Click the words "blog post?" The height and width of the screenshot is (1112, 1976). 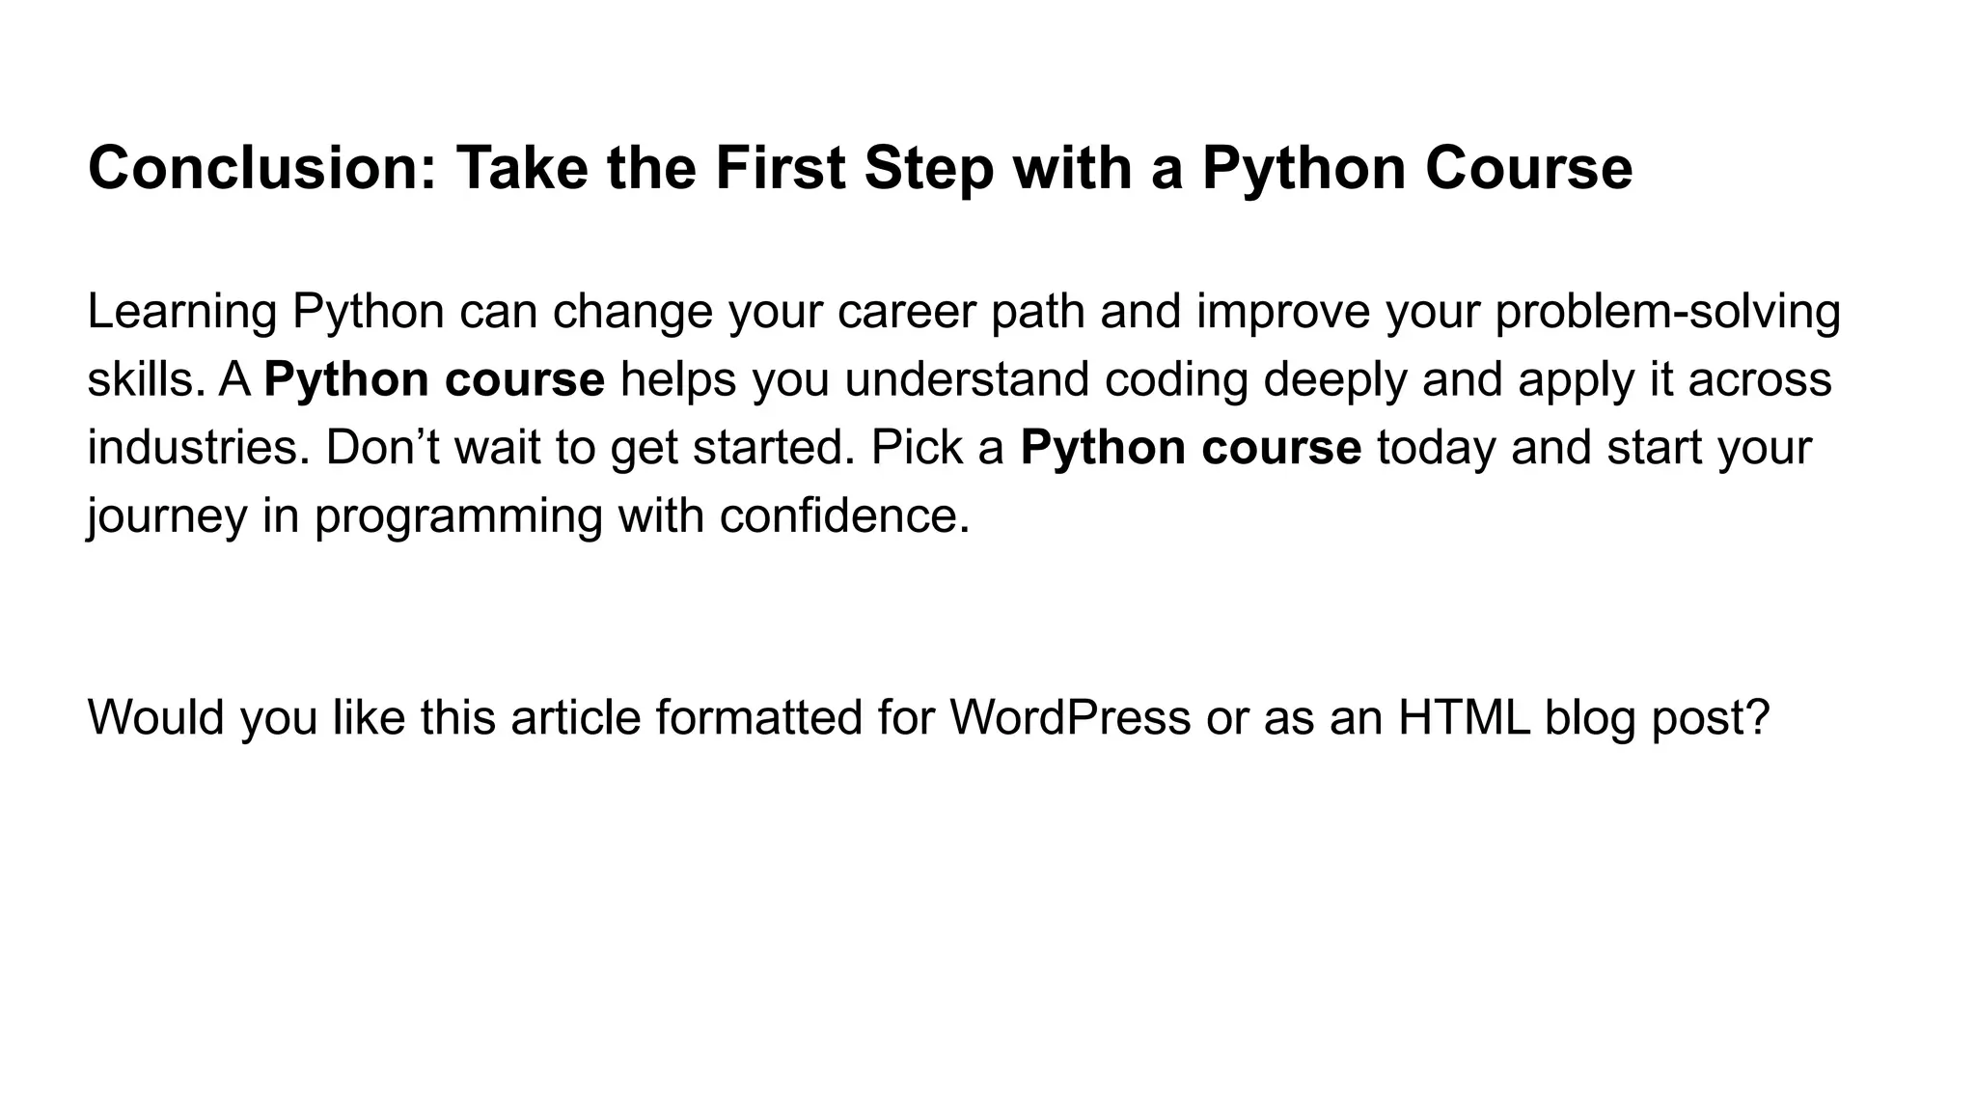tap(1657, 717)
